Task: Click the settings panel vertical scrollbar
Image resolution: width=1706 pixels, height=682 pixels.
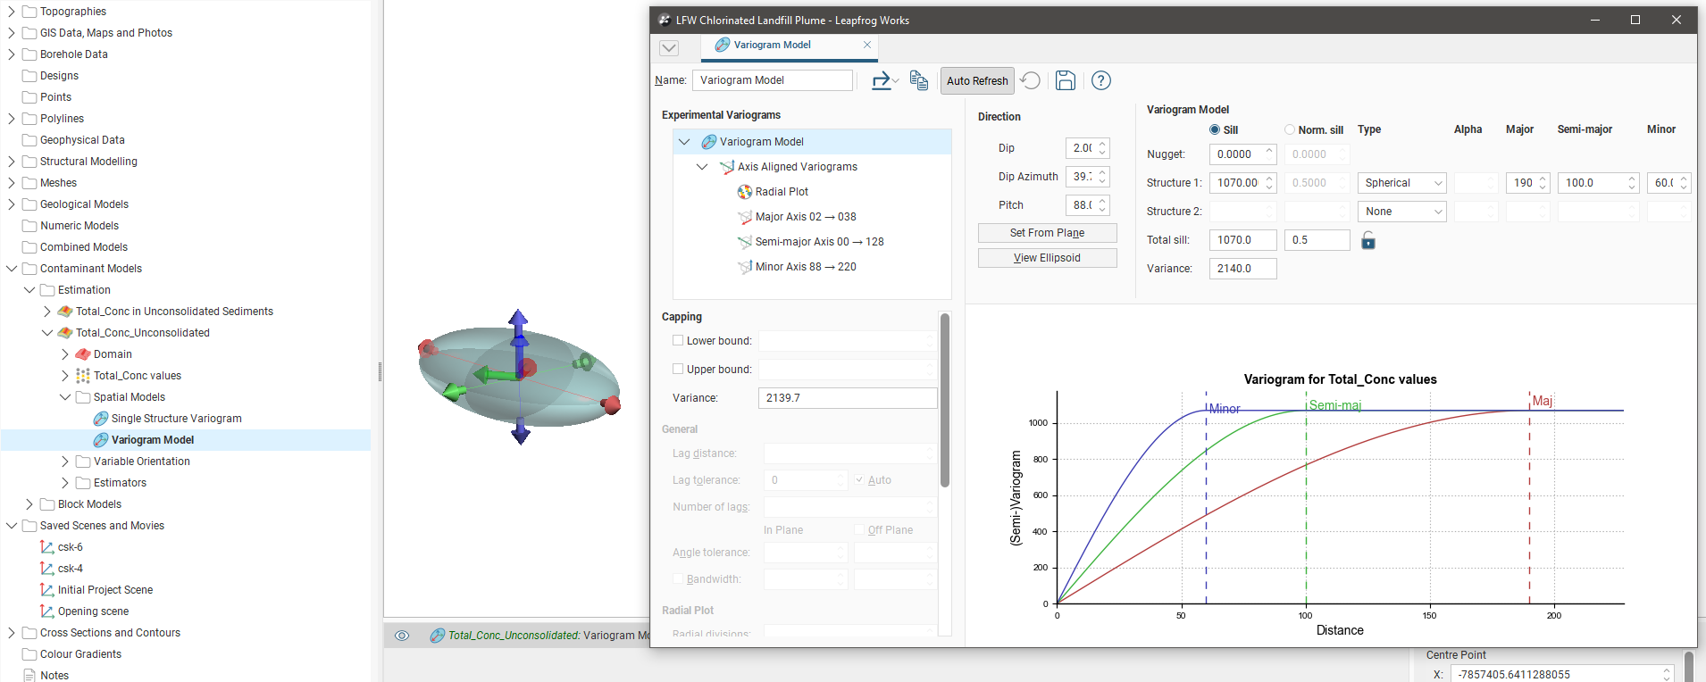Action: point(945,400)
